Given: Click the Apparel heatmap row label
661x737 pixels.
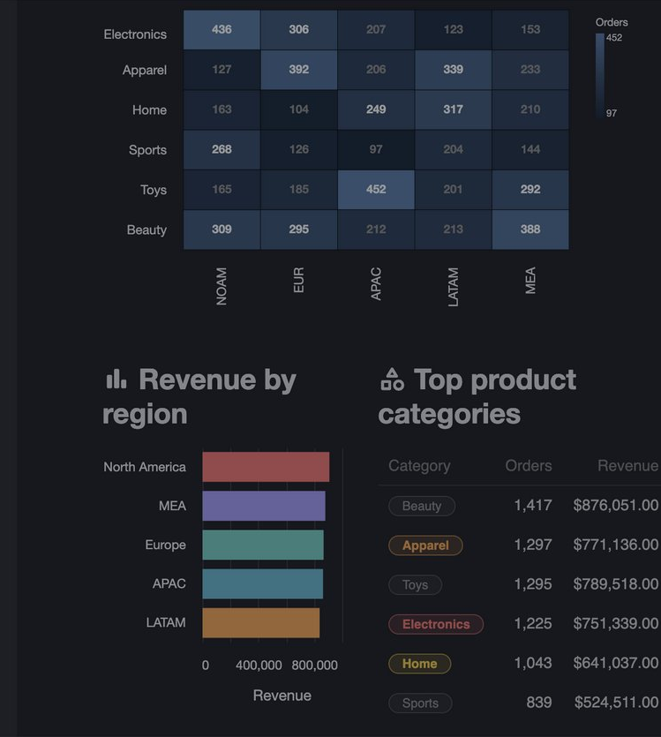Looking at the screenshot, I should click(145, 71).
